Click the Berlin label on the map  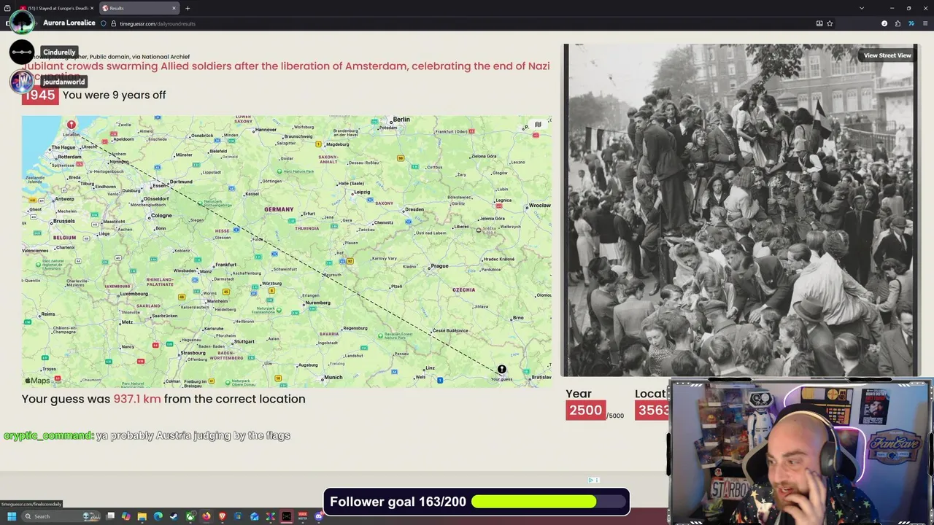click(x=401, y=120)
